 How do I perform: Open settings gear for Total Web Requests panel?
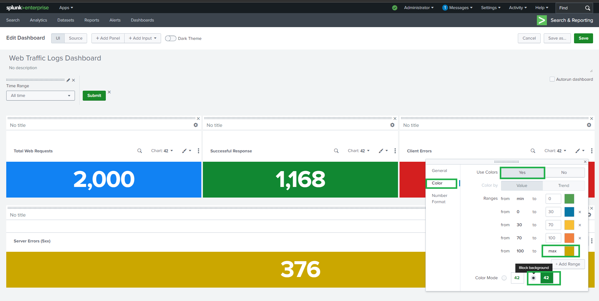tap(196, 125)
